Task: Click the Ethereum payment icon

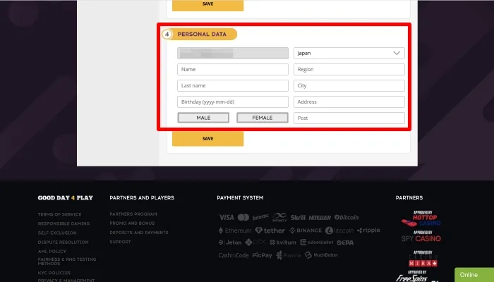Action: pyautogui.click(x=234, y=231)
